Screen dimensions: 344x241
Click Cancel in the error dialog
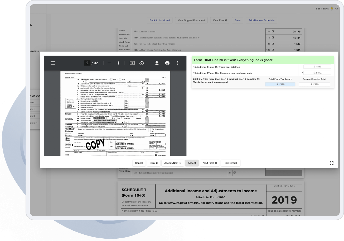click(139, 163)
